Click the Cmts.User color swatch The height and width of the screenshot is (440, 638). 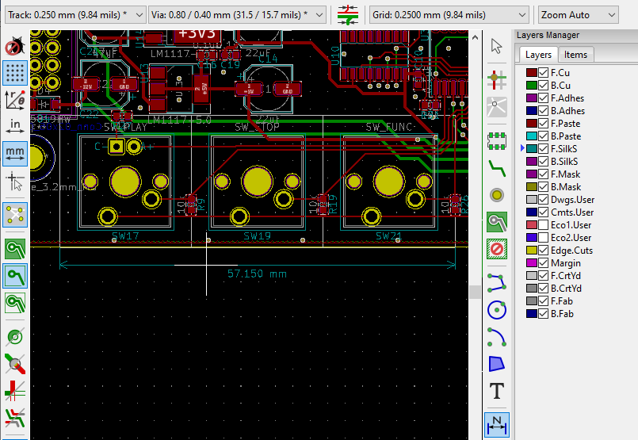532,212
